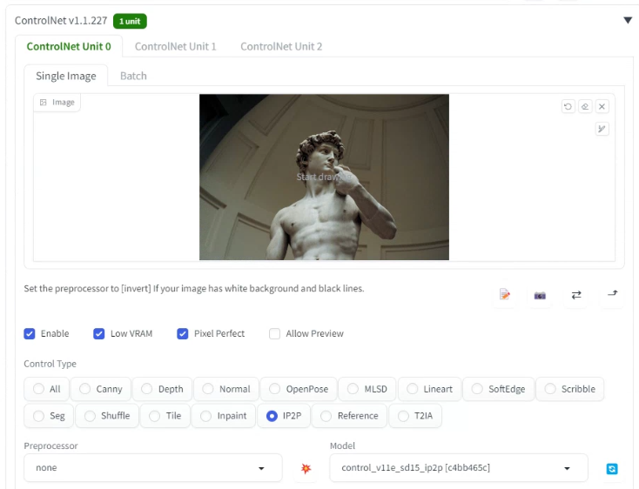Click the Model label text
Image resolution: width=639 pixels, height=489 pixels.
[342, 445]
